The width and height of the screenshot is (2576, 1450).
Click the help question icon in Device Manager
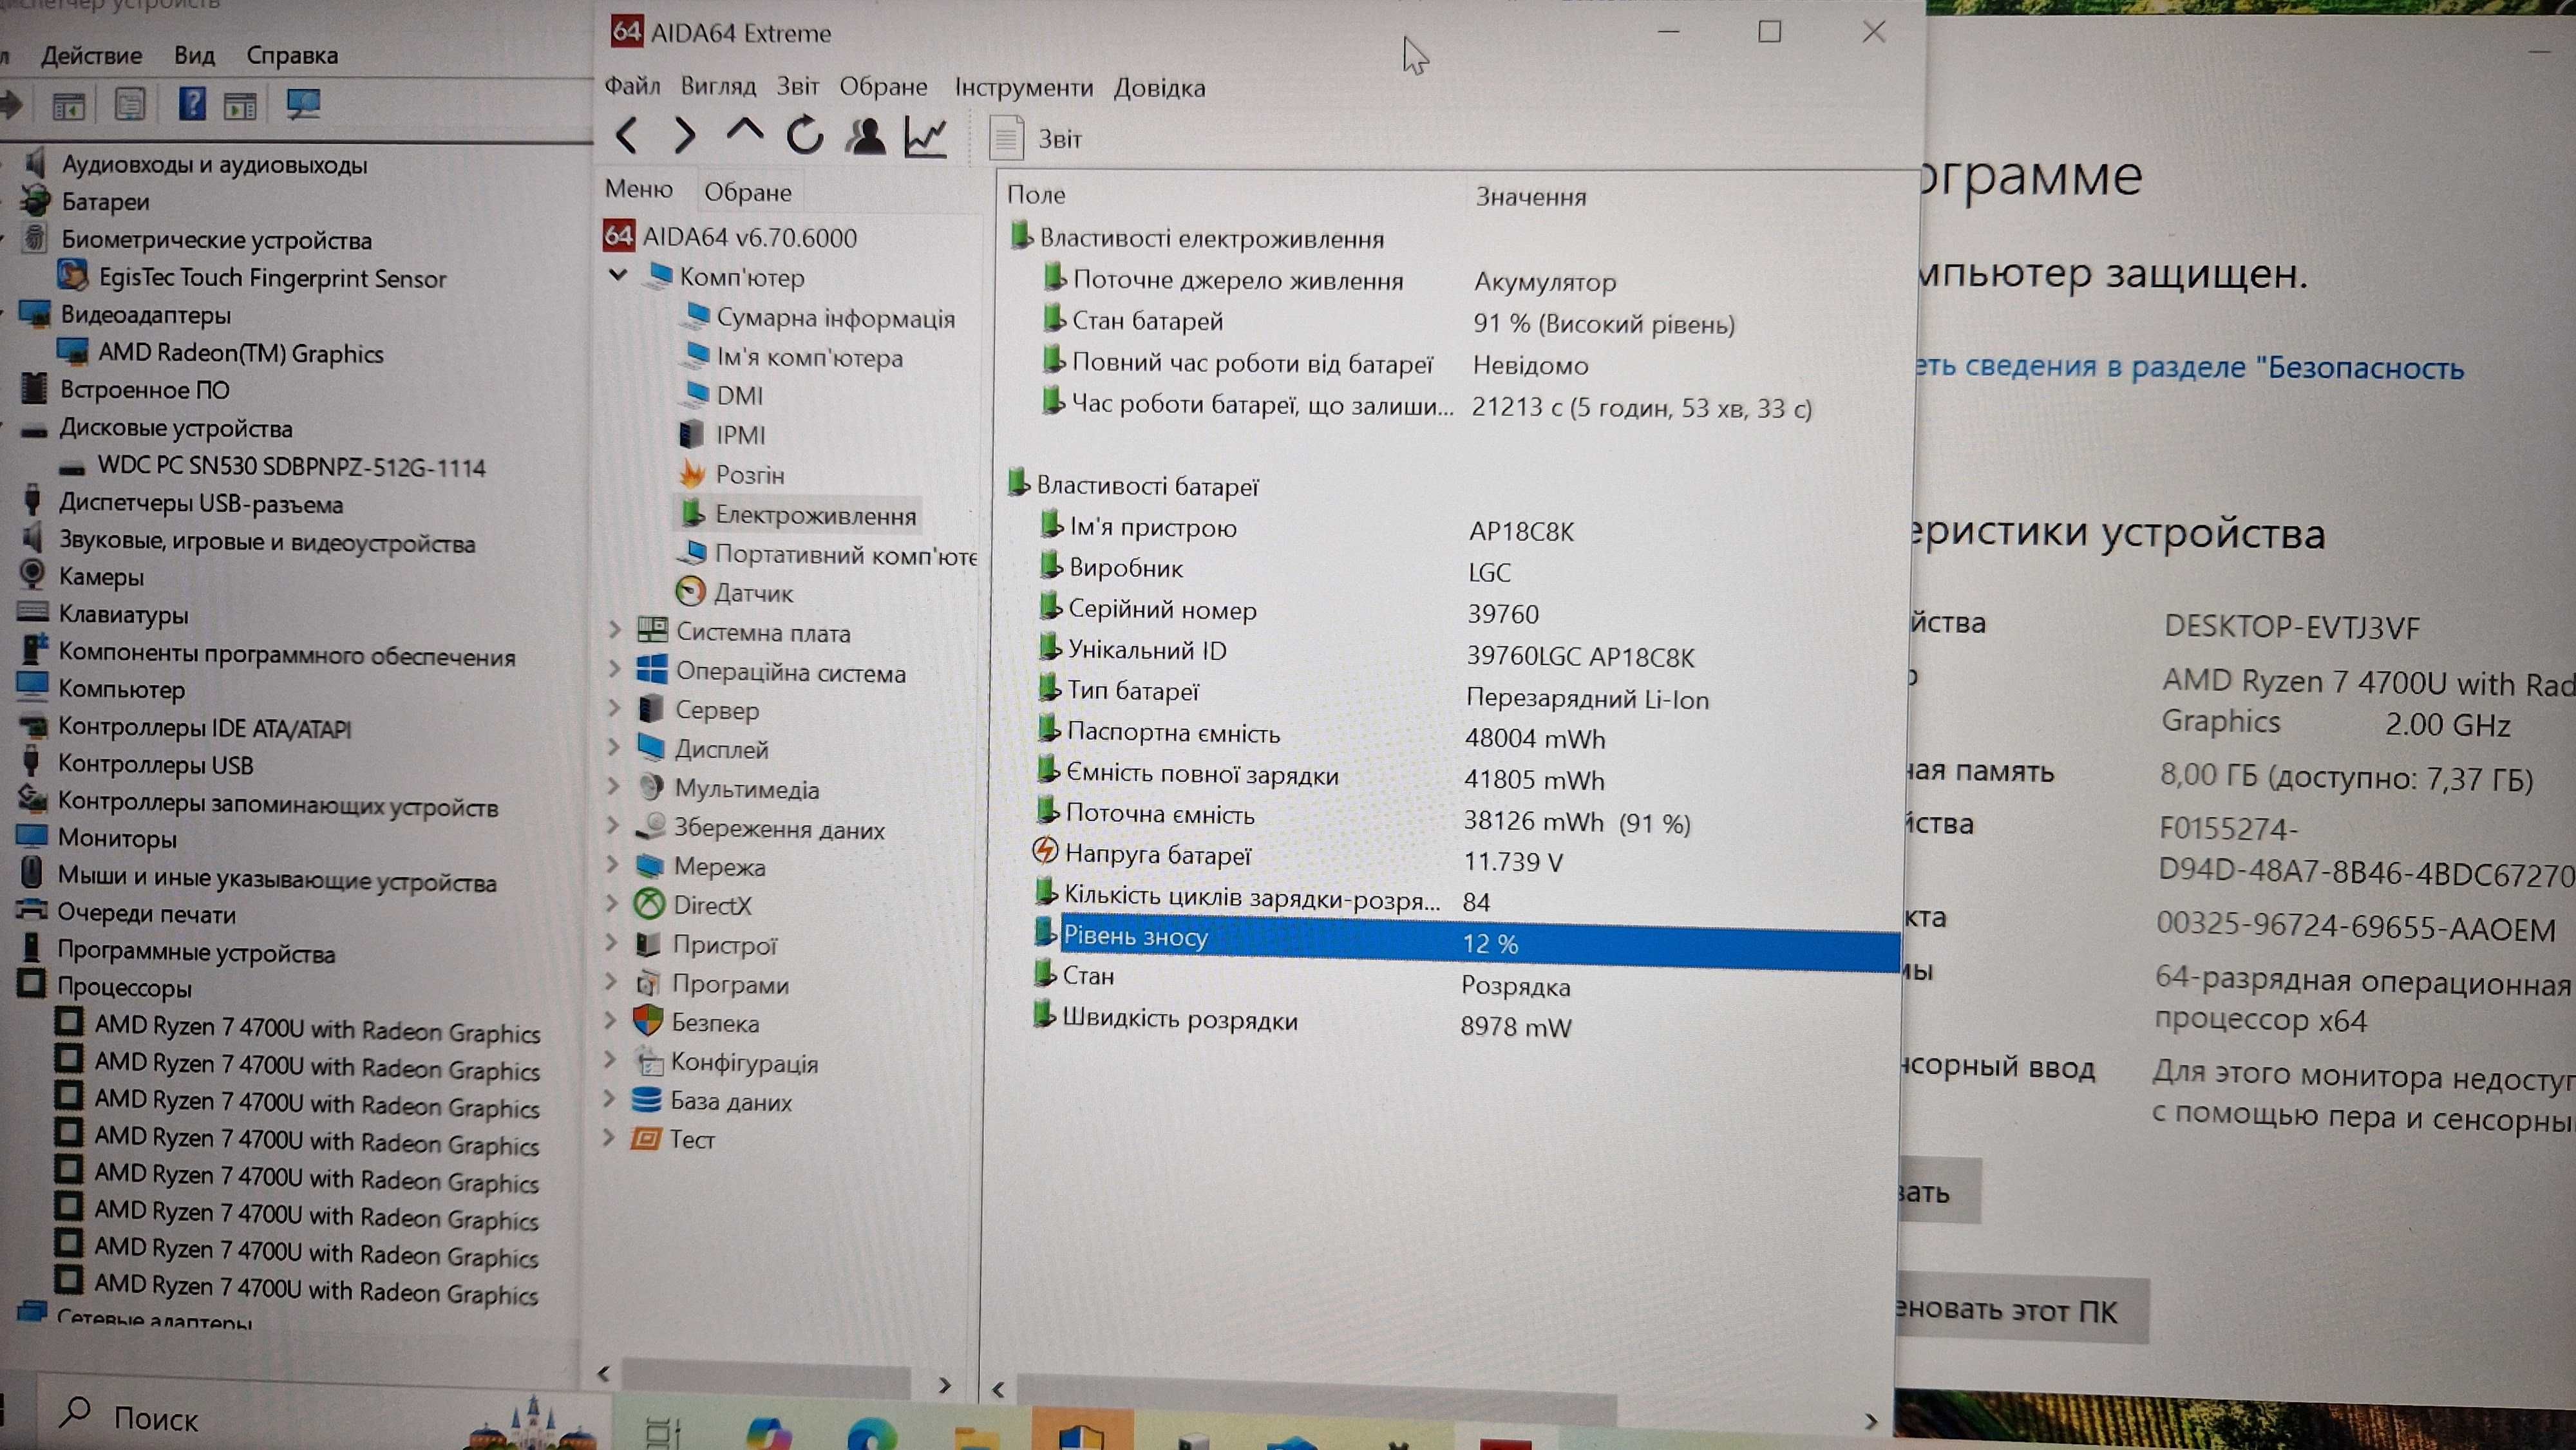(x=191, y=103)
